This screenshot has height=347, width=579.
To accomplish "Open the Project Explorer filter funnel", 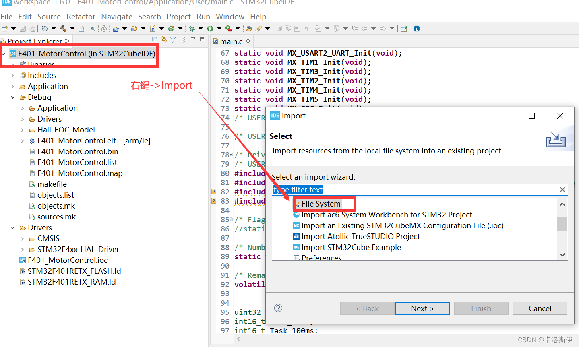I will [173, 40].
